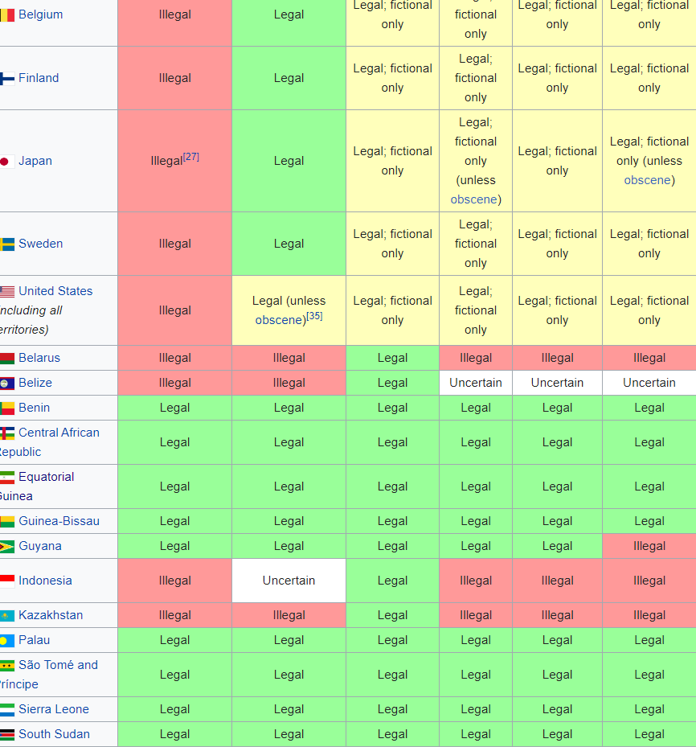This screenshot has height=747, width=696.
Task: Click the Kazakhstan flag icon
Action: pyautogui.click(x=7, y=616)
